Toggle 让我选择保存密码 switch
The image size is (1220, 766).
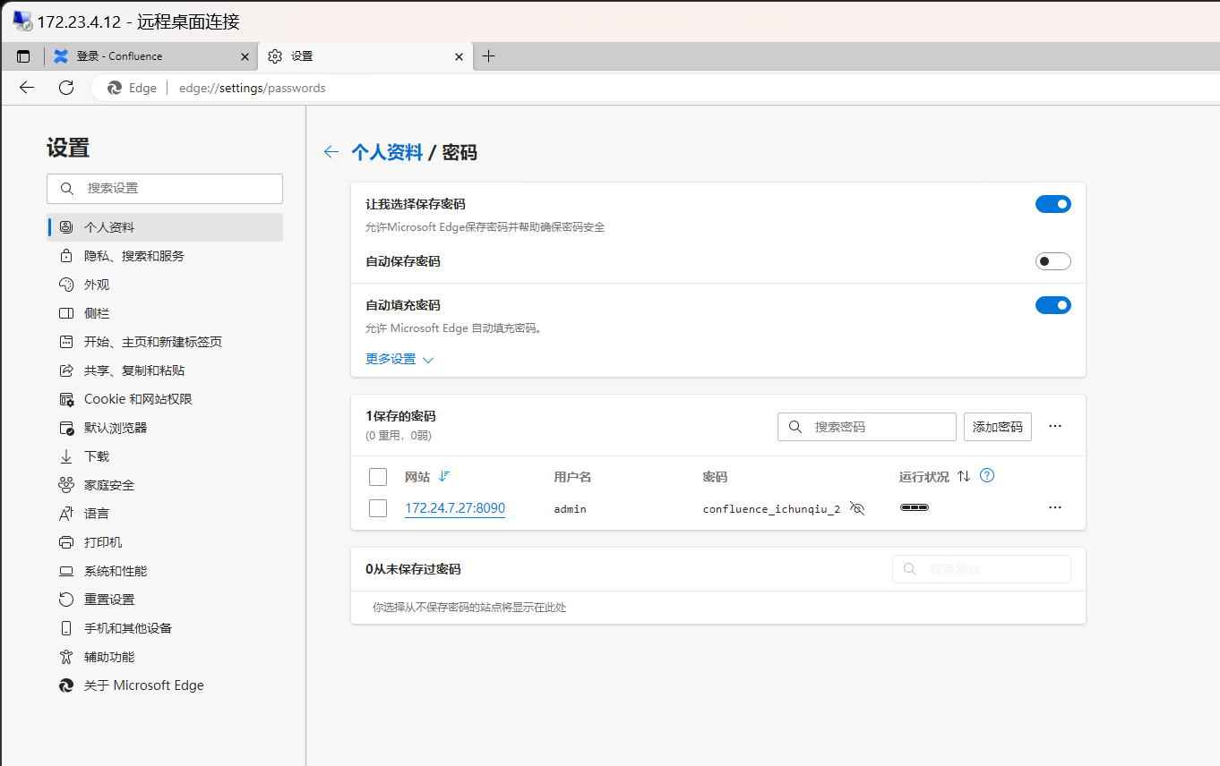1053,204
